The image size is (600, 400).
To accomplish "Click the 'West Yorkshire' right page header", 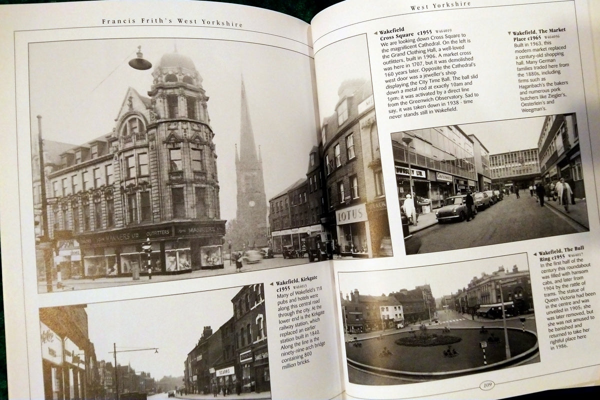I will (x=440, y=6).
